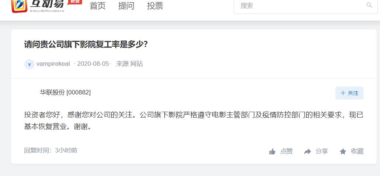The height and width of the screenshot is (176, 380).
Task: Click the star 收藏 icon
Action: [343, 152]
